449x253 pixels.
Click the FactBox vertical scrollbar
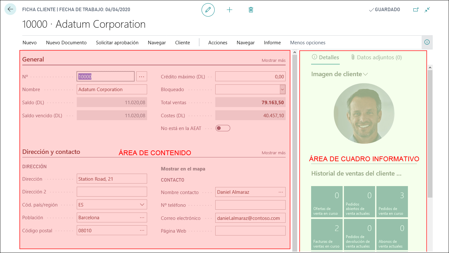[430, 134]
